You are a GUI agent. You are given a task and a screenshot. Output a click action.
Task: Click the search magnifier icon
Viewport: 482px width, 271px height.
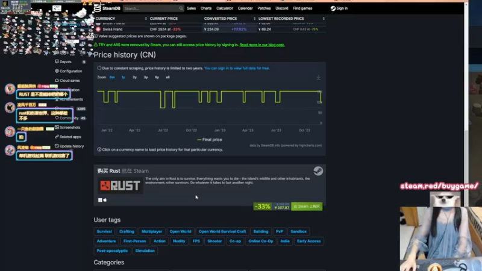pyautogui.click(x=181, y=8)
